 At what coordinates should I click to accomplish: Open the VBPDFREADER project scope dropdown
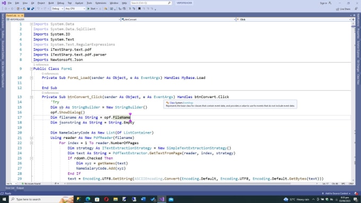tap(63, 20)
